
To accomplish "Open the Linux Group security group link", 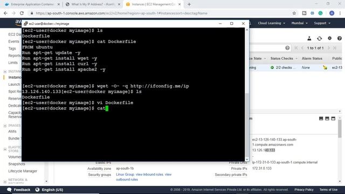I will (125, 175).
